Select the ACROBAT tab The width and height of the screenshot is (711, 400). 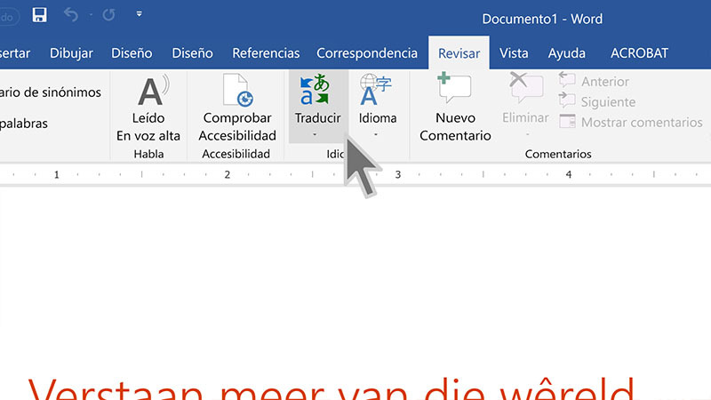click(639, 53)
